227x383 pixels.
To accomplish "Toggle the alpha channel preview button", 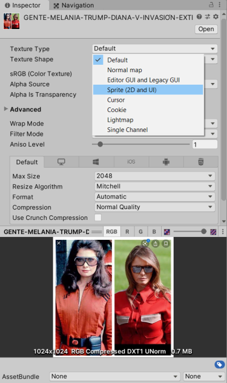I will pyautogui.click(x=167, y=231).
